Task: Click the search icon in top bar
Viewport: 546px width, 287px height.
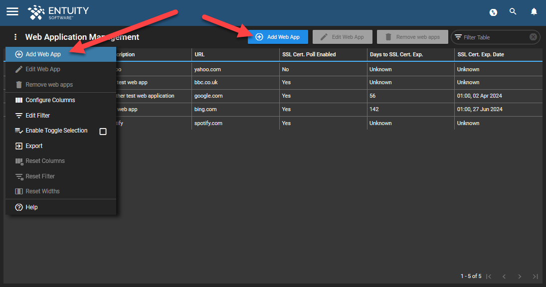Action: point(513,11)
